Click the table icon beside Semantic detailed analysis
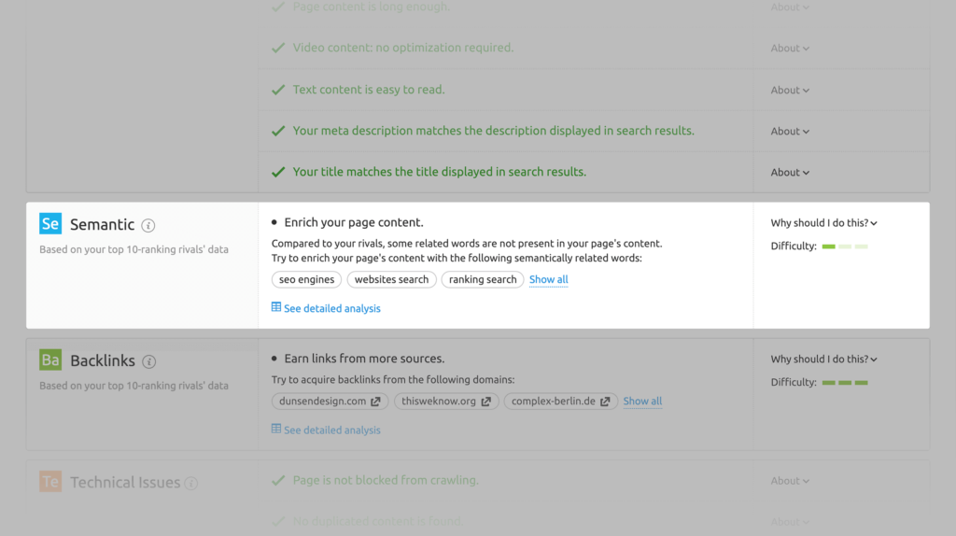 pos(276,307)
